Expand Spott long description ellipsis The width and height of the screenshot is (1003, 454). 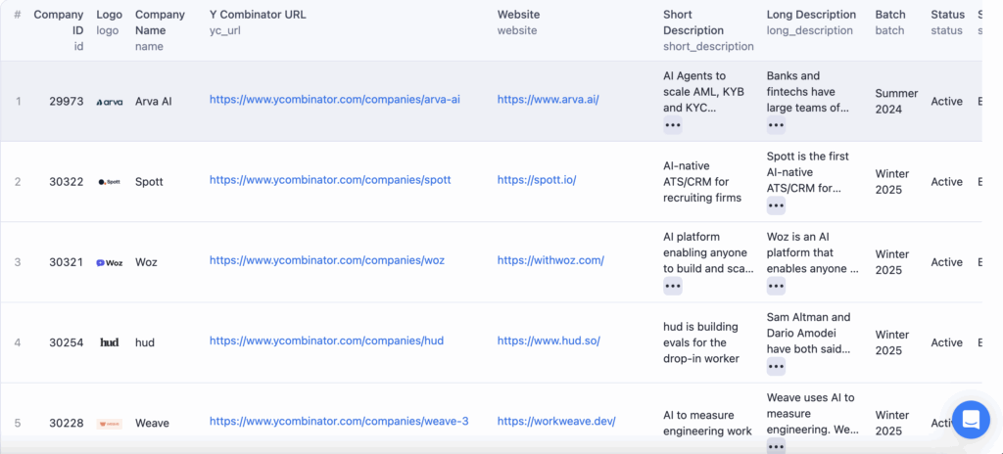776,205
